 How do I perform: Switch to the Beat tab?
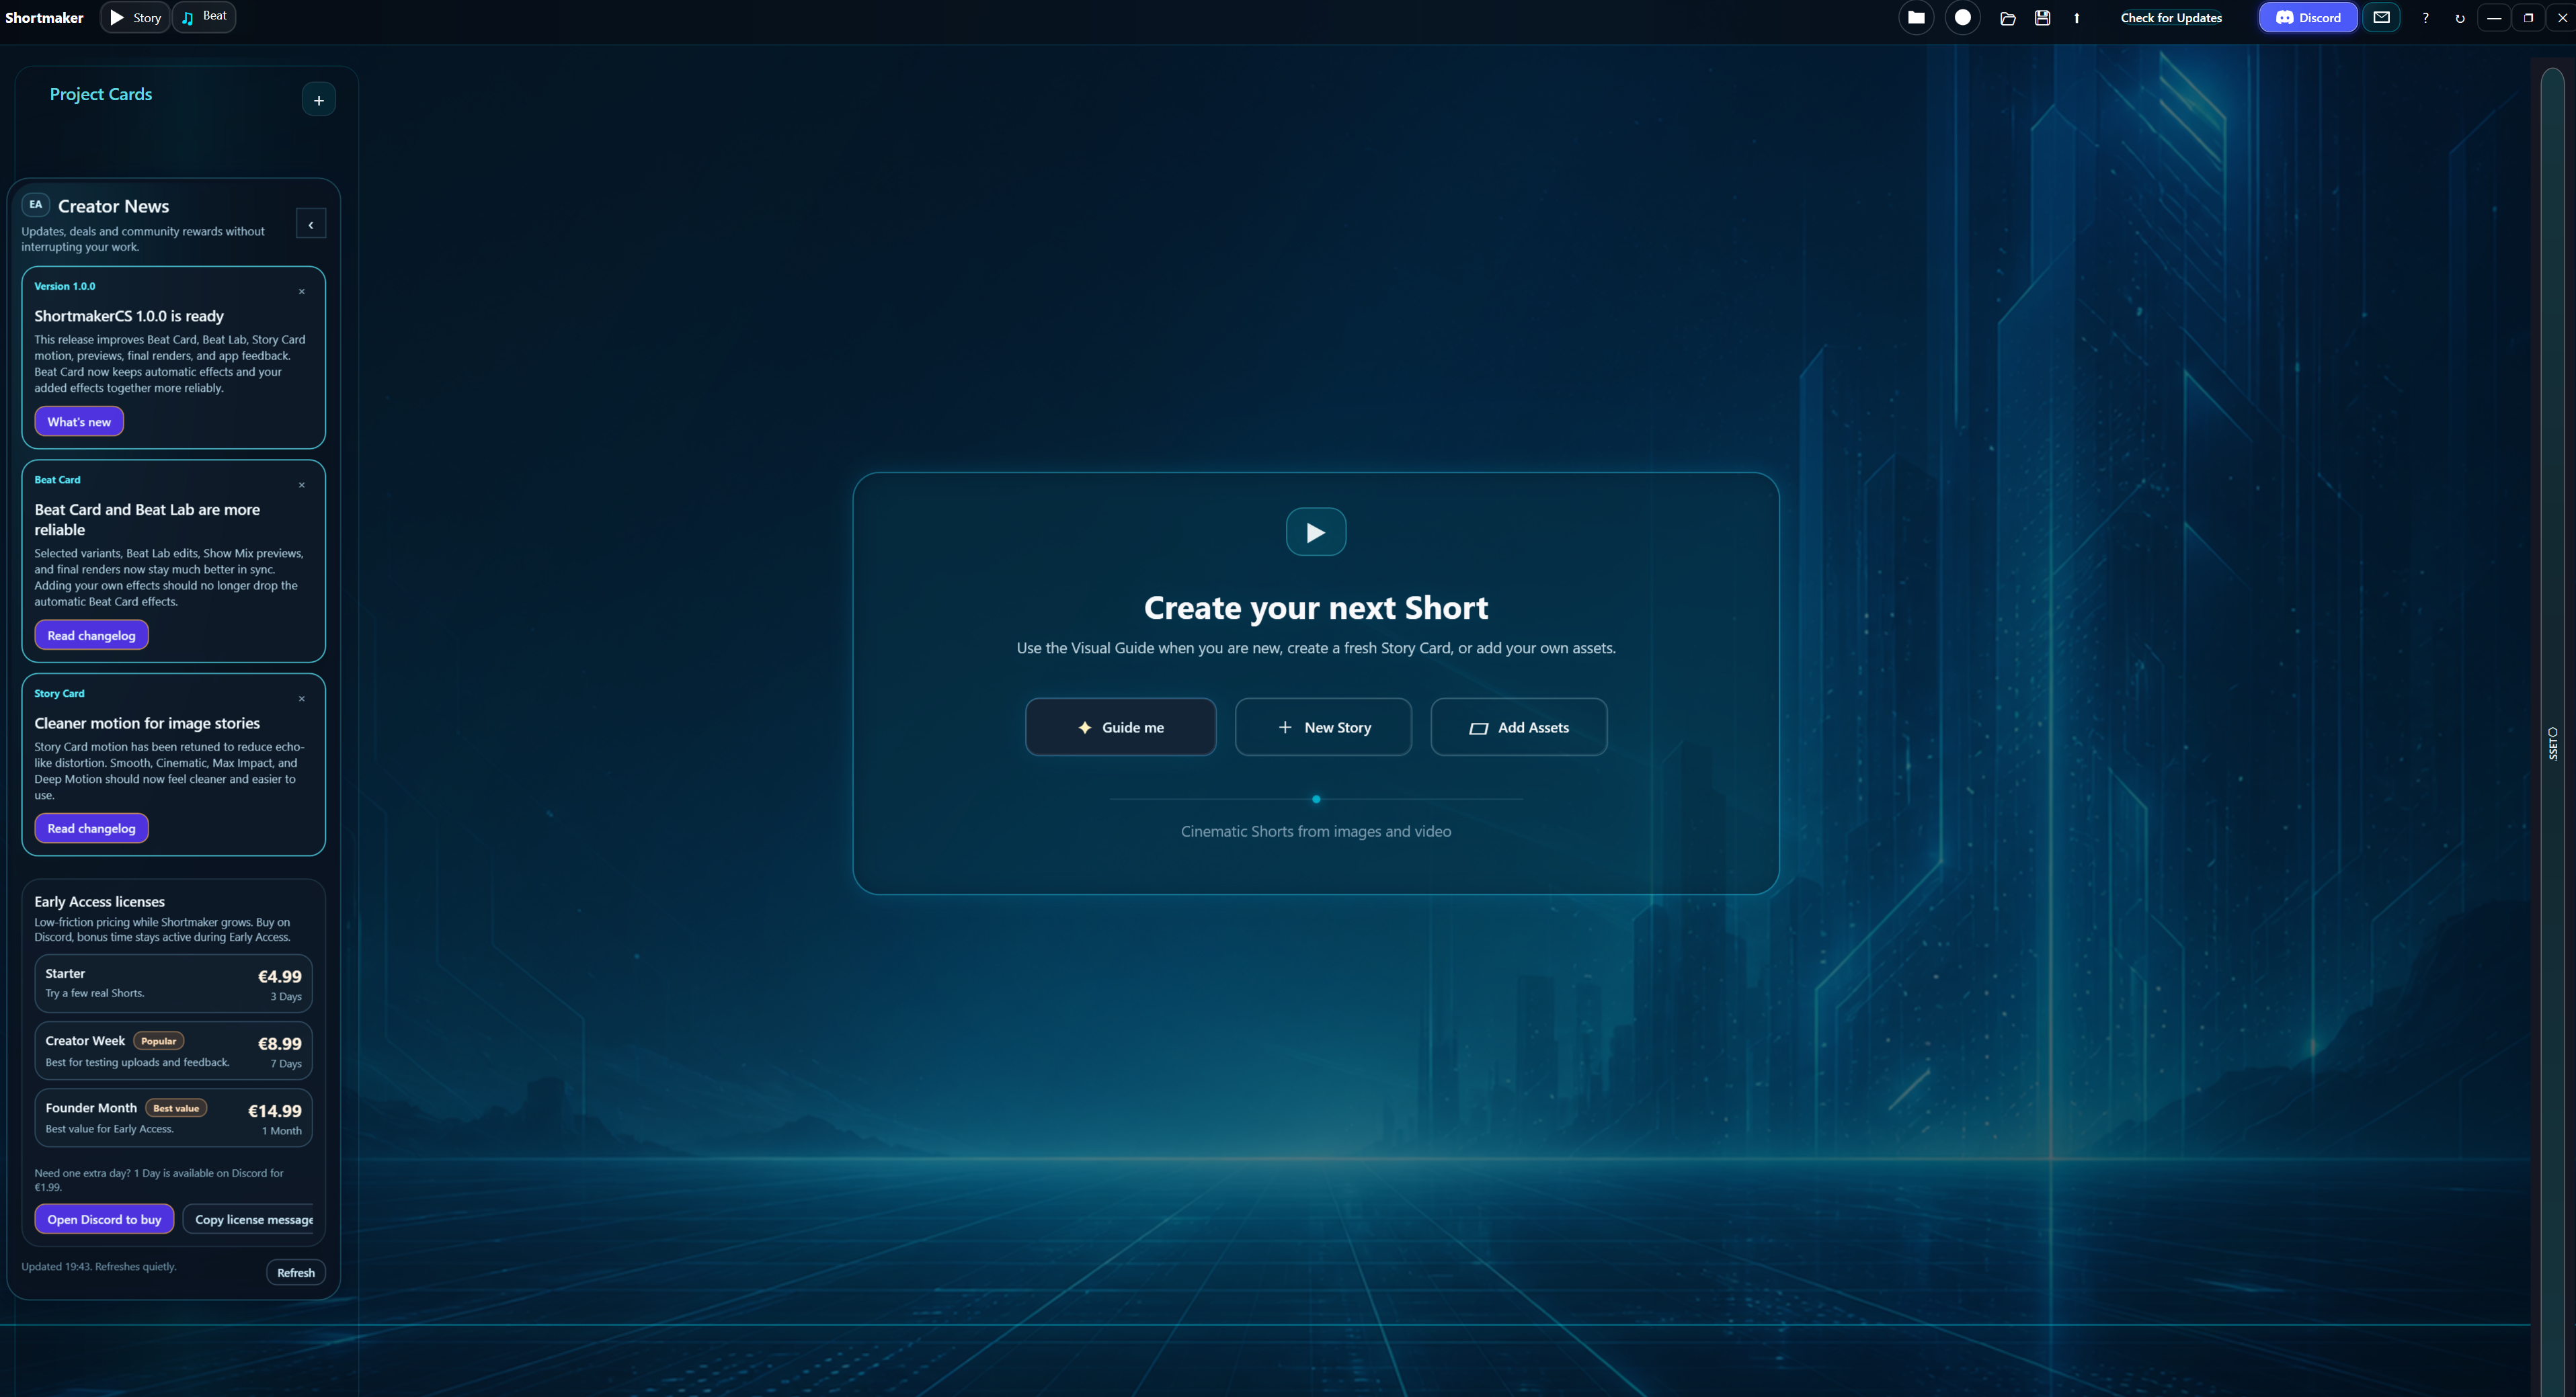[x=204, y=17]
